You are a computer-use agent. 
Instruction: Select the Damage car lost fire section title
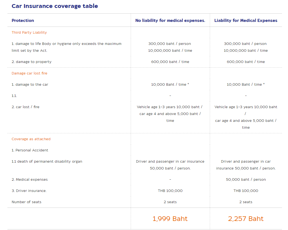click(x=29, y=73)
